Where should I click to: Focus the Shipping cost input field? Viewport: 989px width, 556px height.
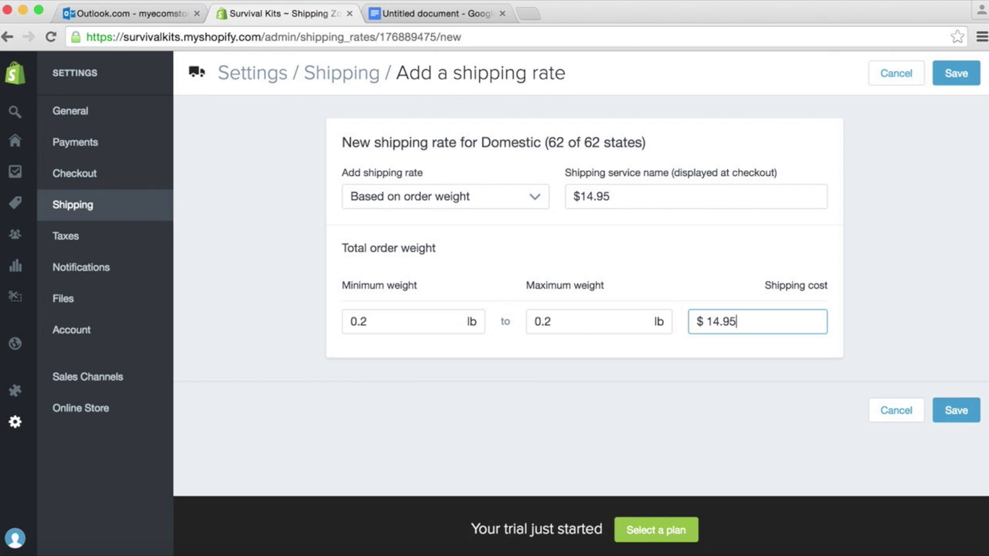point(757,321)
